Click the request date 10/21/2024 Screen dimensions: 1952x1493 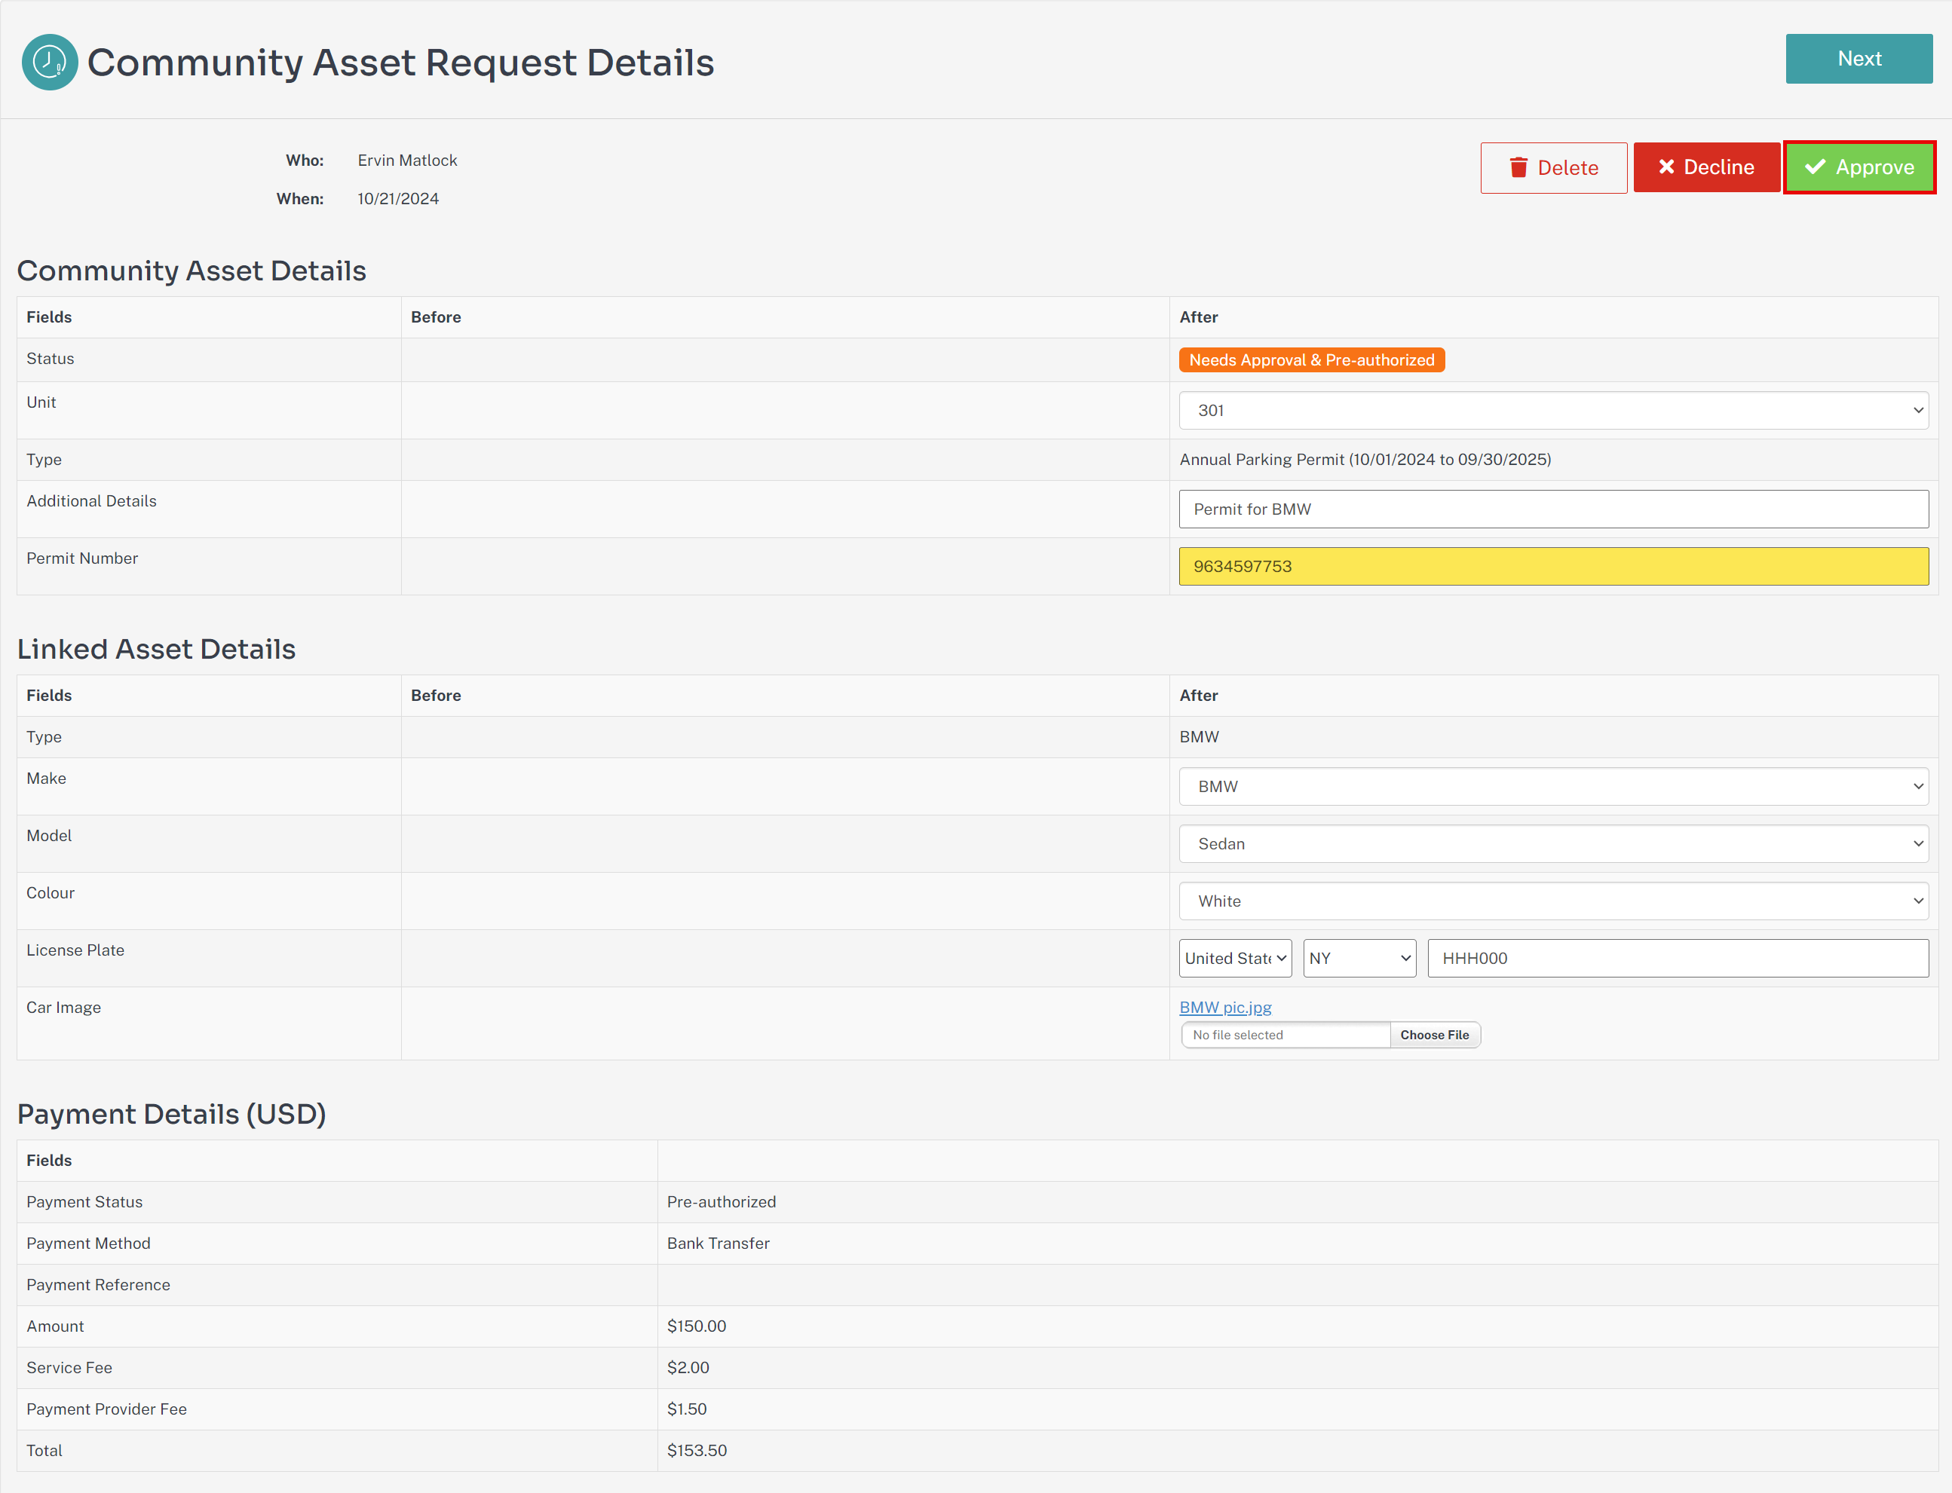click(398, 198)
